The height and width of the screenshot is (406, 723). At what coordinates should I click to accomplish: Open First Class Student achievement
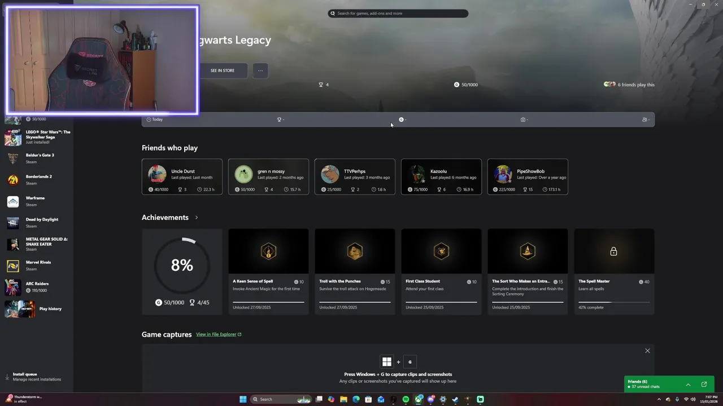point(441,271)
